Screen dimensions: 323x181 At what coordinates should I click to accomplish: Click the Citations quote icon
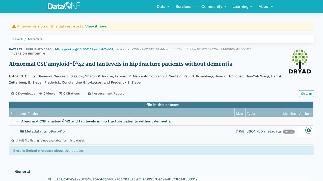(x=61, y=94)
